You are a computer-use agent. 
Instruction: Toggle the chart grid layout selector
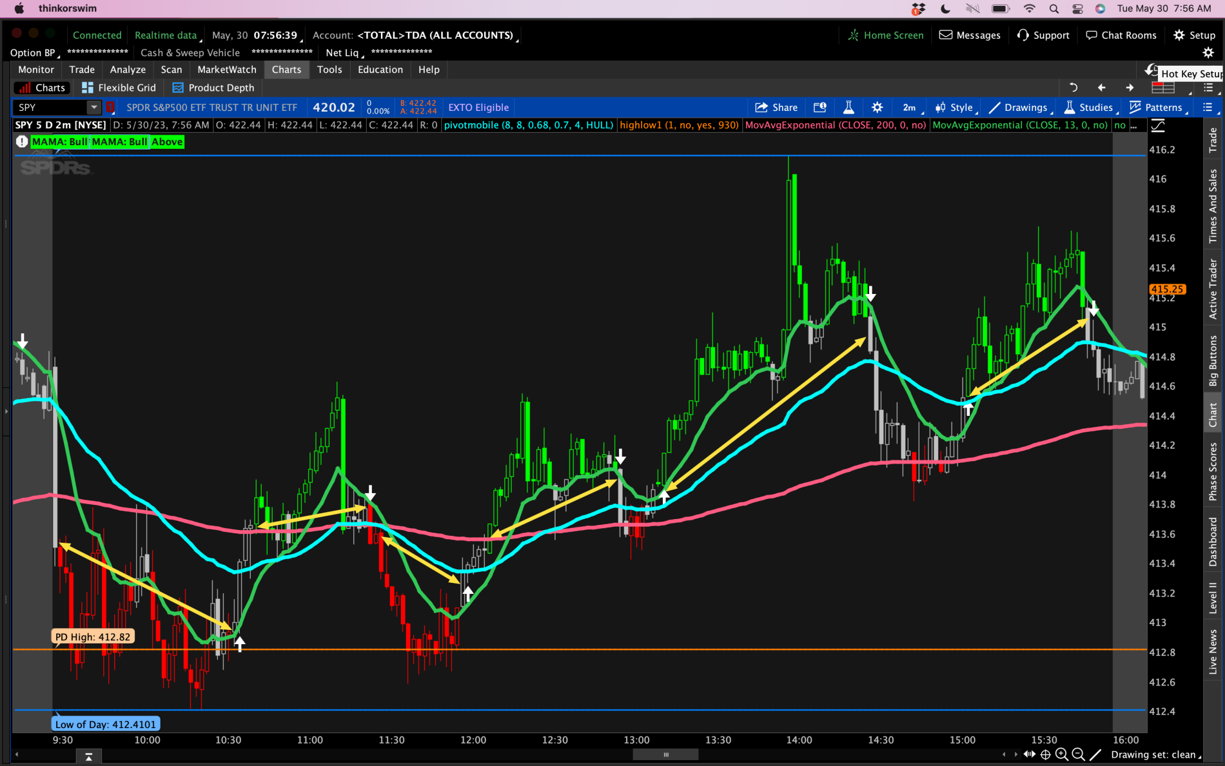(1162, 88)
